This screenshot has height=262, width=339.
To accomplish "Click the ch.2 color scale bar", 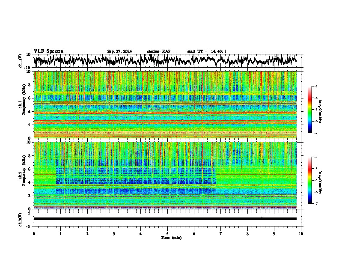I will click(310, 180).
